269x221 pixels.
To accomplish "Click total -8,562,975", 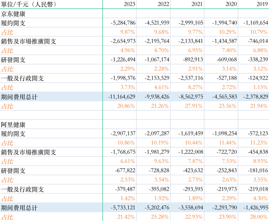I will 191,96.
